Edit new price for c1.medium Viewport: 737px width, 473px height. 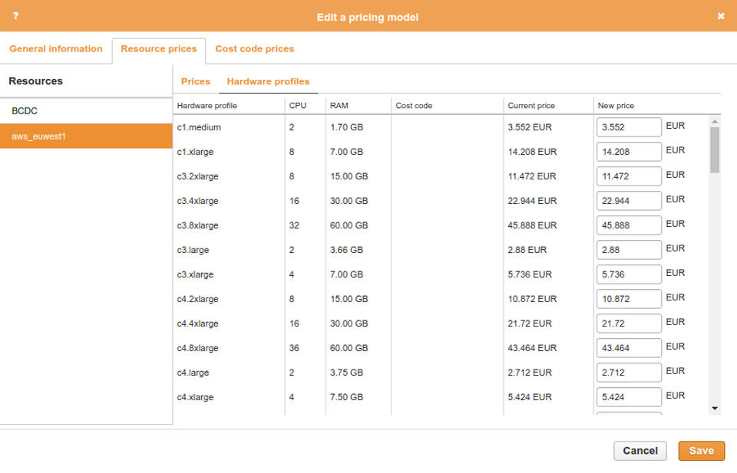[629, 127]
